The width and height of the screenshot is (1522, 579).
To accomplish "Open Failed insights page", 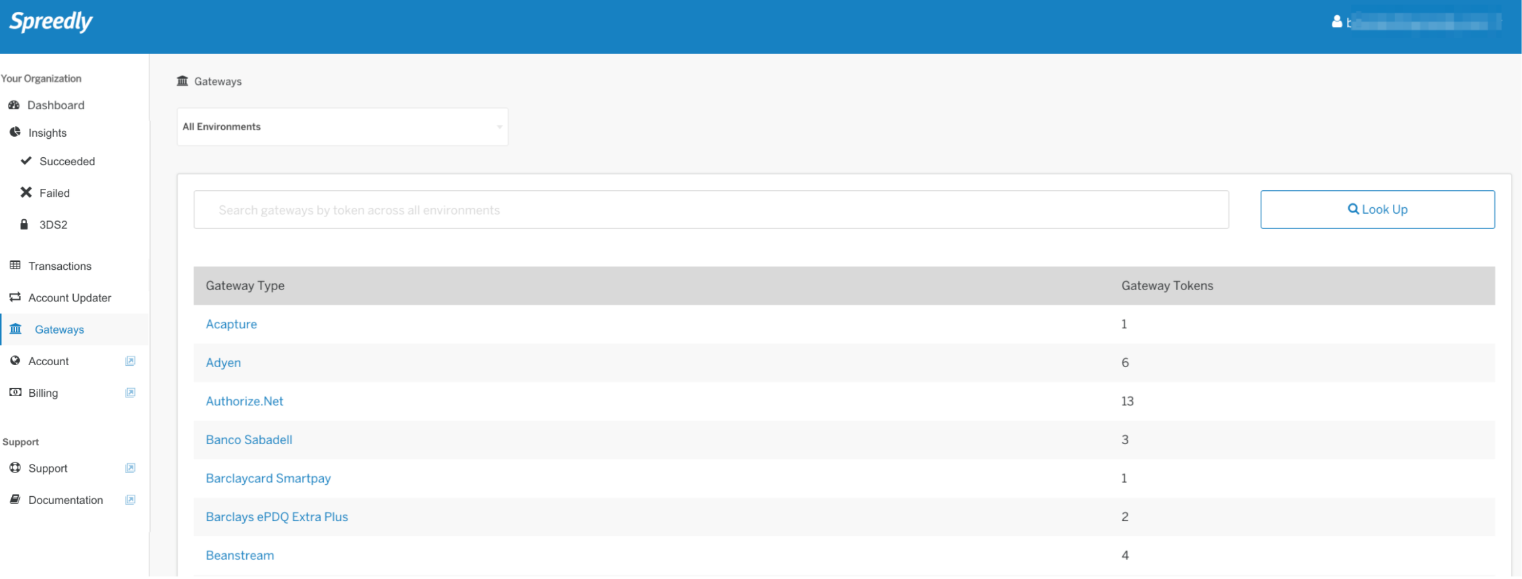I will click(x=55, y=193).
